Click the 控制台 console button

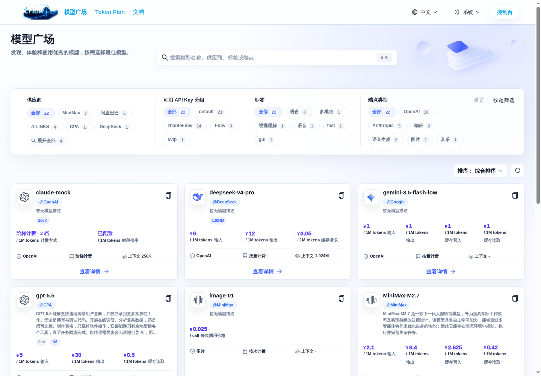(x=505, y=12)
